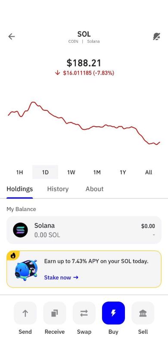
Task: Tap the flame badge on staking banner
Action: 13,255
